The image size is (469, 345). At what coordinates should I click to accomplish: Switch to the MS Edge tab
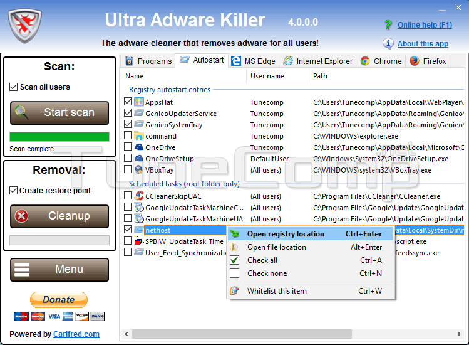(x=254, y=61)
